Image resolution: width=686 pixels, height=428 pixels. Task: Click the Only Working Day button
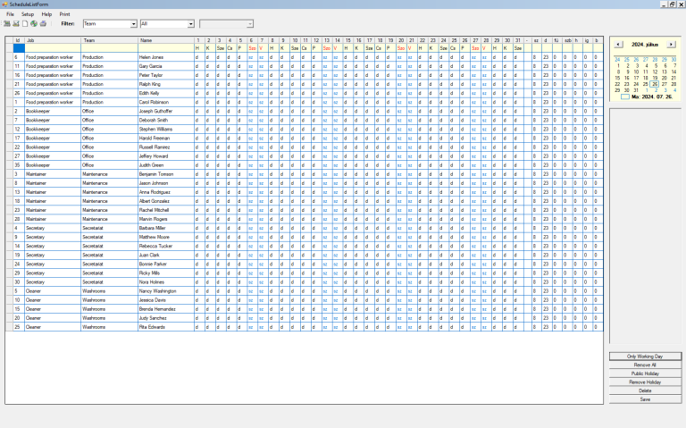pos(645,356)
